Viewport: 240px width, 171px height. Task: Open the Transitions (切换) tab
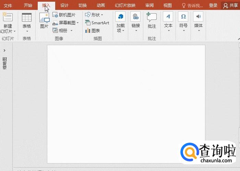click(83, 6)
